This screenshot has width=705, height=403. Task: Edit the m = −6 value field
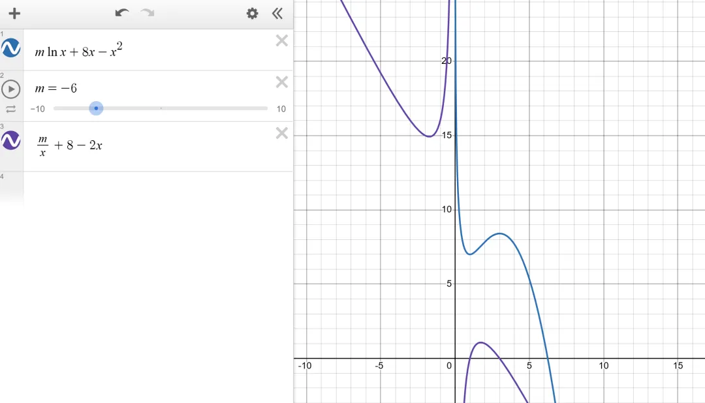tap(56, 89)
